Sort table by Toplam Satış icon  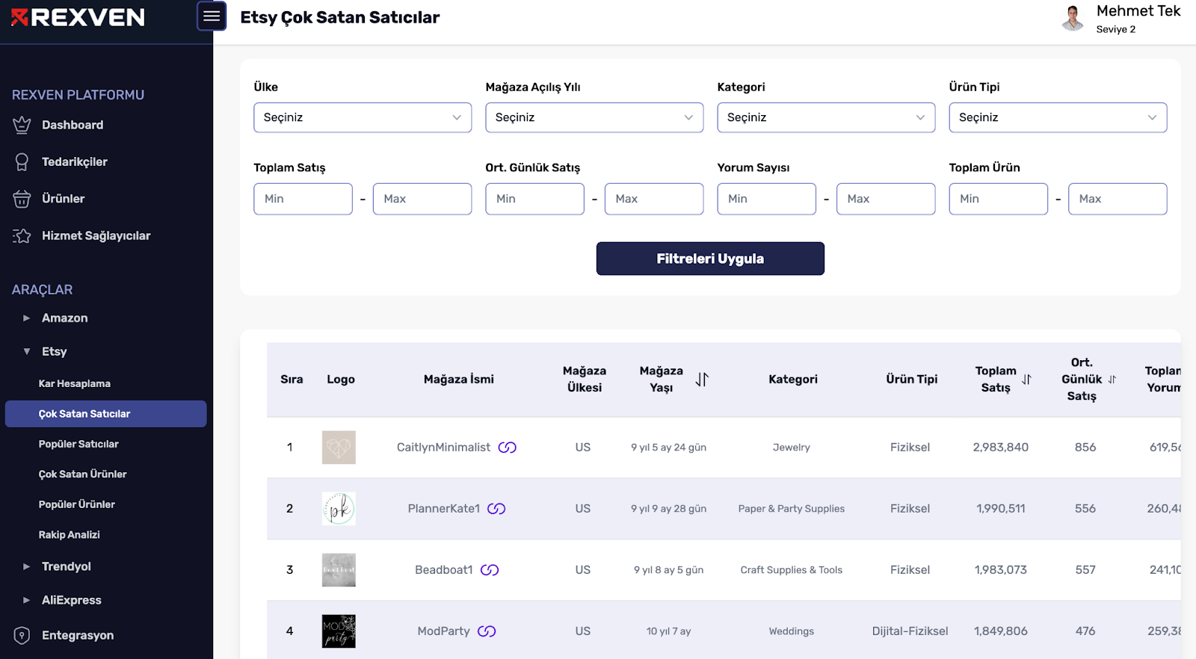click(x=1026, y=380)
